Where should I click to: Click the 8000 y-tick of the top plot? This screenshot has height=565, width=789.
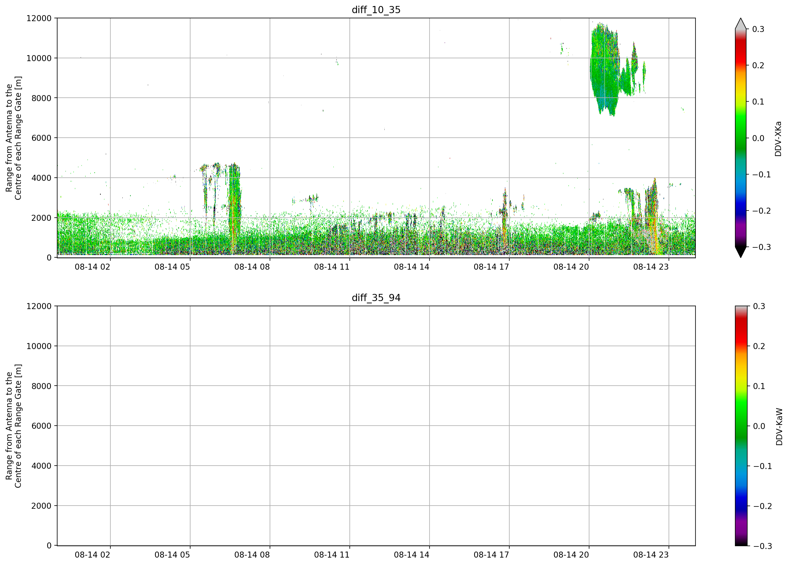click(x=41, y=98)
